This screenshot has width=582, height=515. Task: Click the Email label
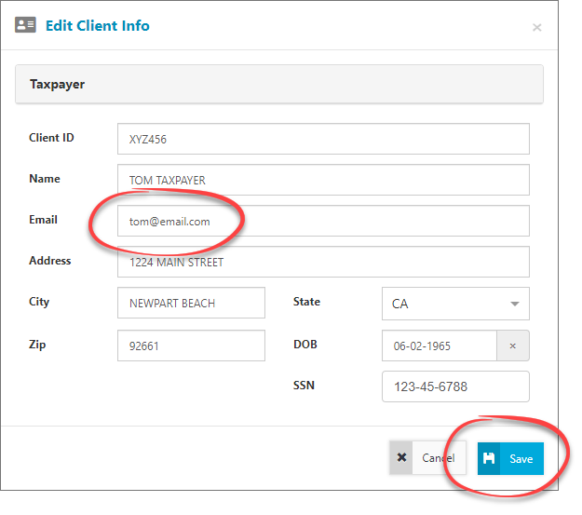43,220
